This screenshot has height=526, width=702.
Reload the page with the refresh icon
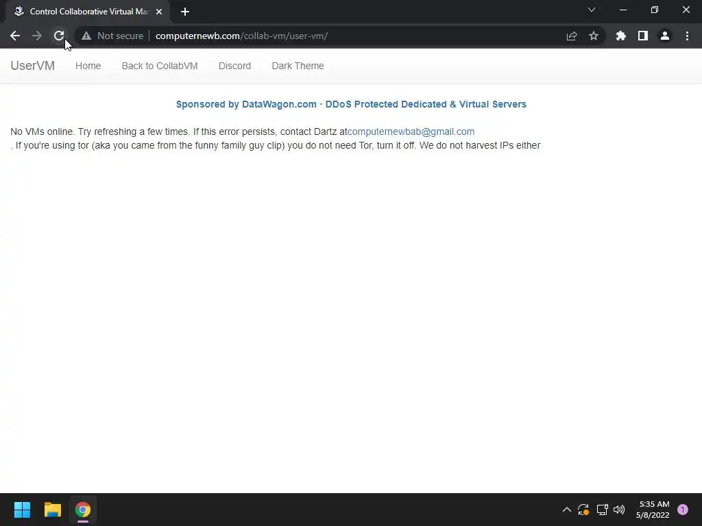pos(59,36)
